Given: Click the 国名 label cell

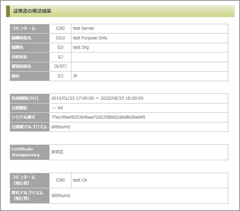Looking at the screenshot, I should click(x=29, y=76).
